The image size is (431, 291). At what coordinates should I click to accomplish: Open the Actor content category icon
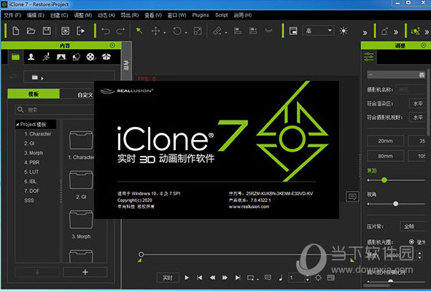pos(31,57)
